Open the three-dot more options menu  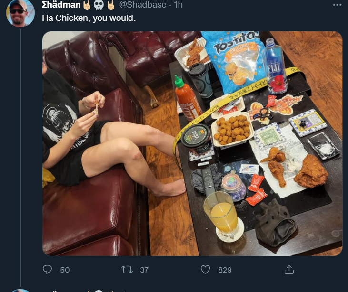[338, 5]
